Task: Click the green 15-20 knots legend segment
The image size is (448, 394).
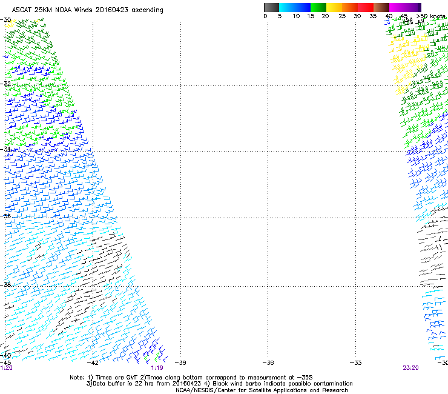Action: tap(318, 7)
